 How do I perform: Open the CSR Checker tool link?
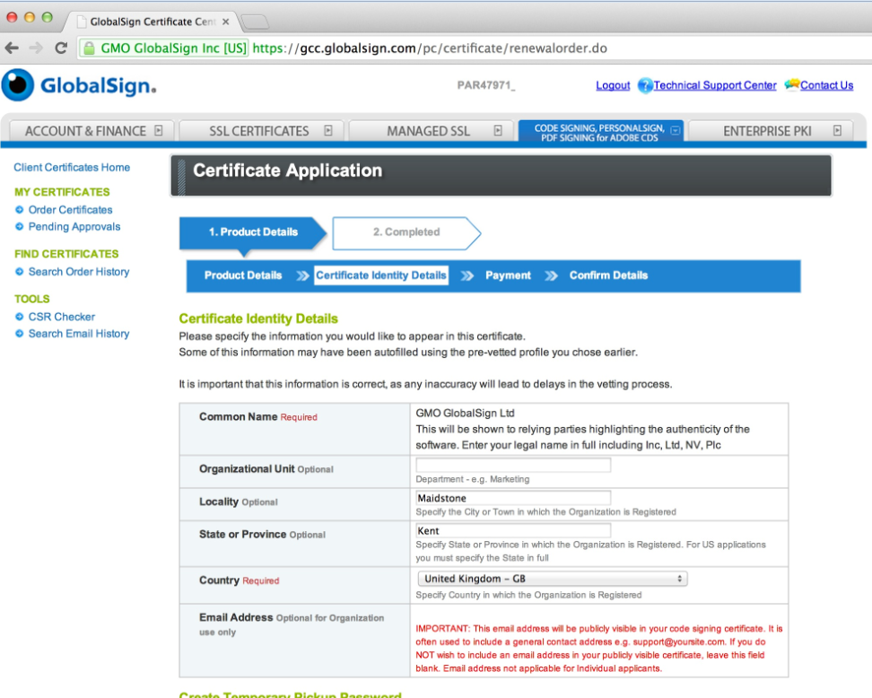click(62, 317)
